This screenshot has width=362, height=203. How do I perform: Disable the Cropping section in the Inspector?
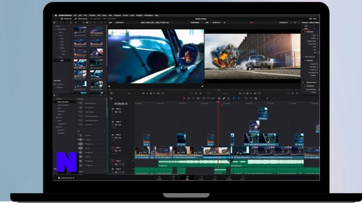304,60
